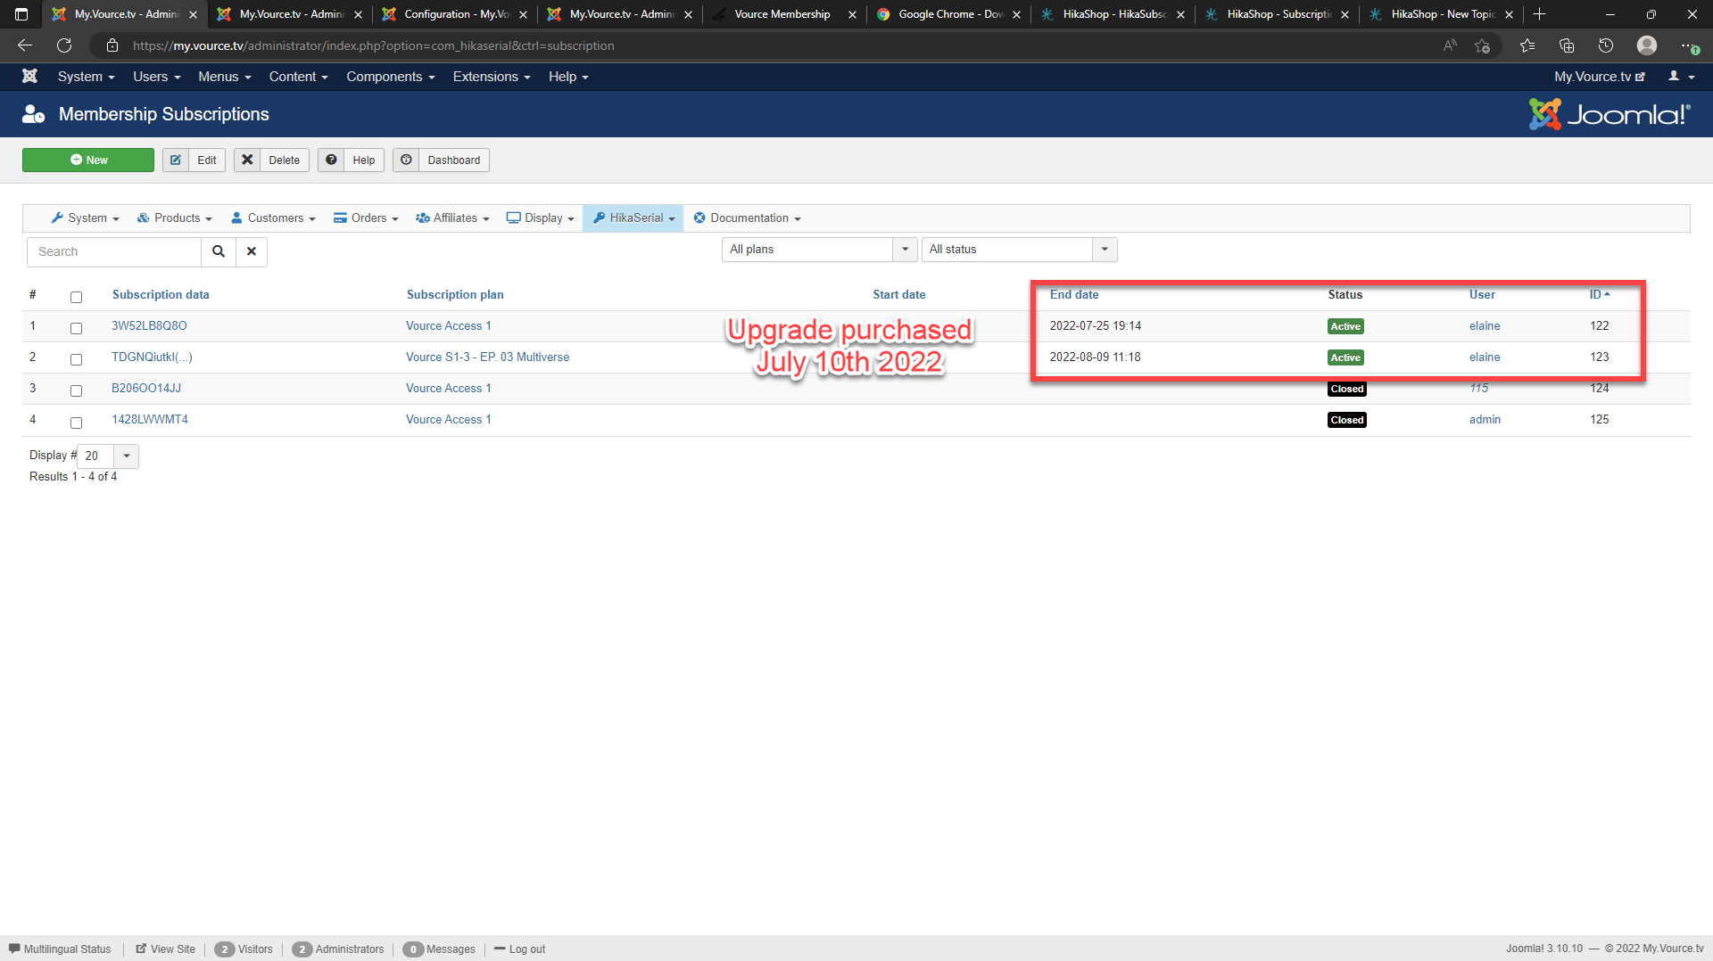Open the Help menu in Joomla bar

(568, 77)
